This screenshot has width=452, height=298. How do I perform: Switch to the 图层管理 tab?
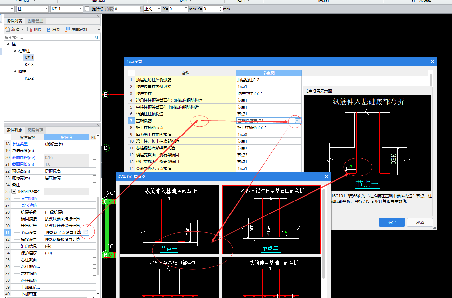[35, 130]
